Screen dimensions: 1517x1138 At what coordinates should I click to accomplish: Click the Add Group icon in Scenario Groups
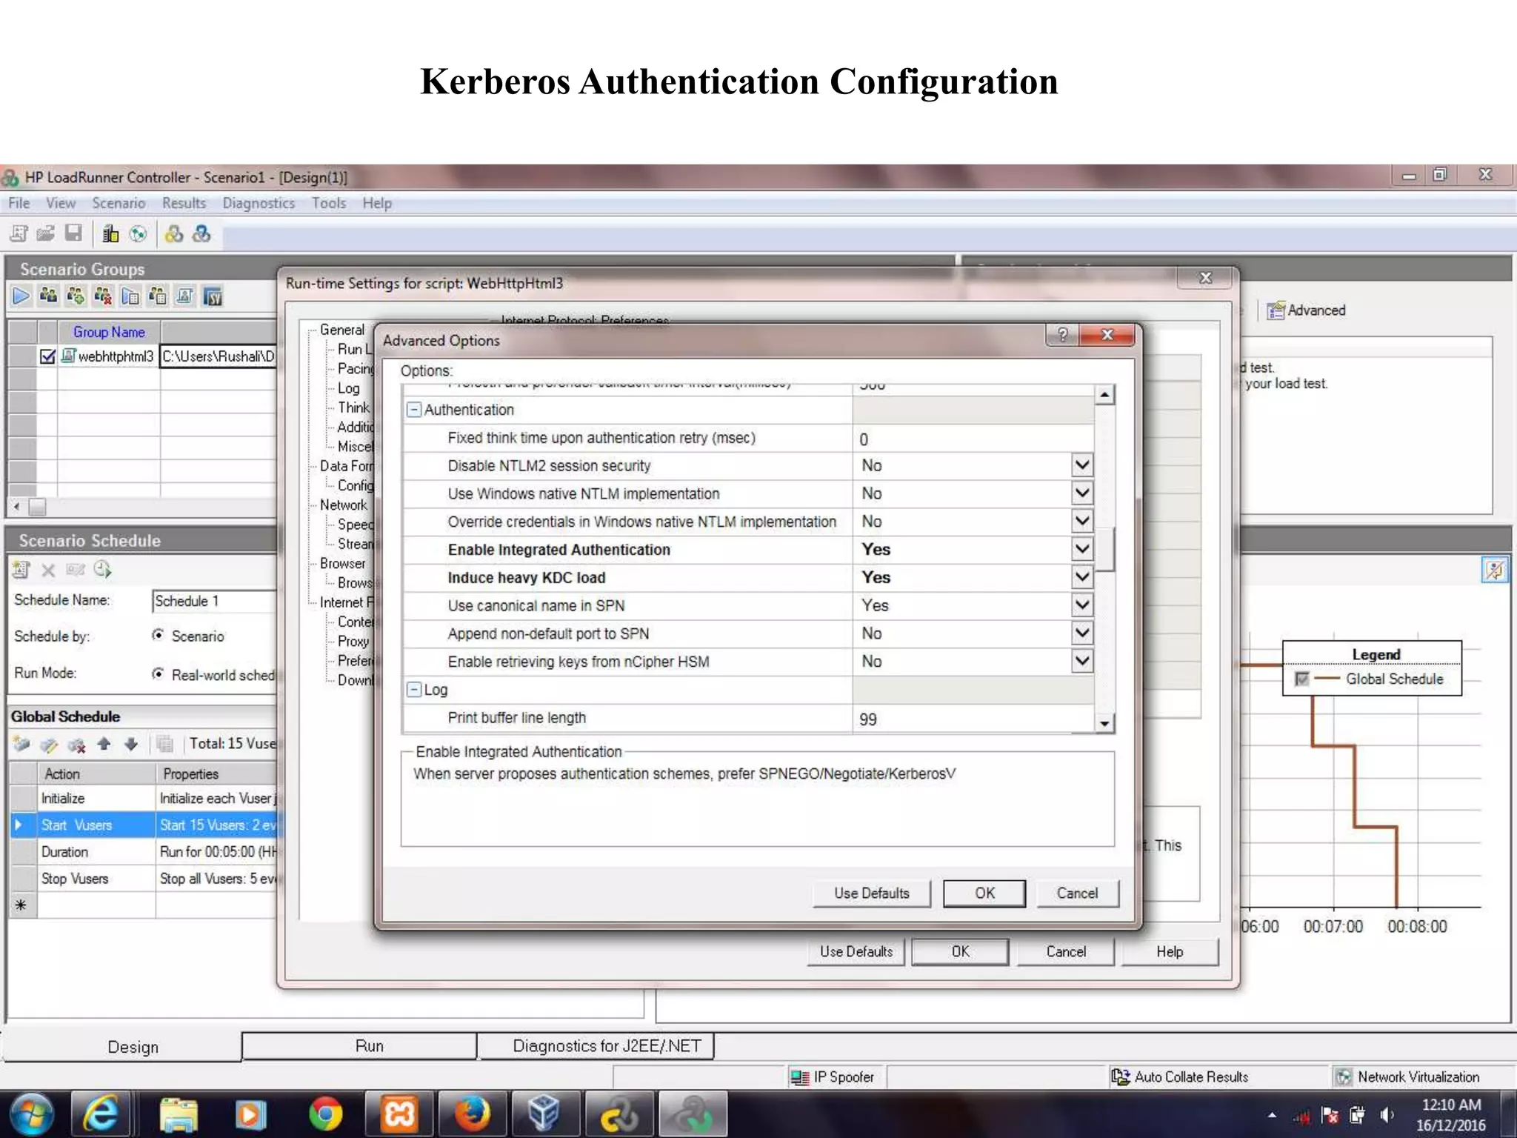(x=76, y=296)
